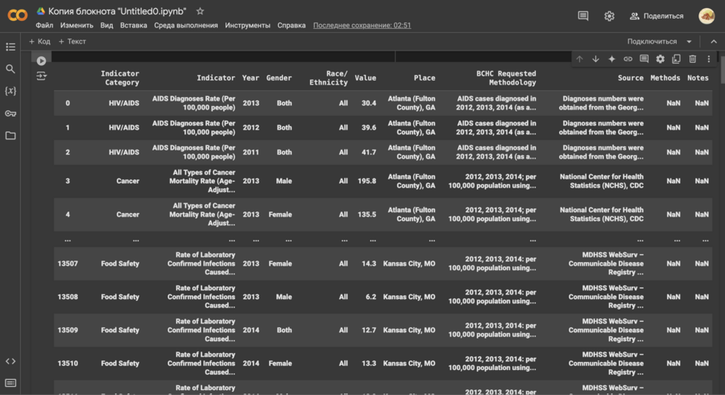Open more cell actions menu
Screen dimensions: 725x395
point(708,59)
